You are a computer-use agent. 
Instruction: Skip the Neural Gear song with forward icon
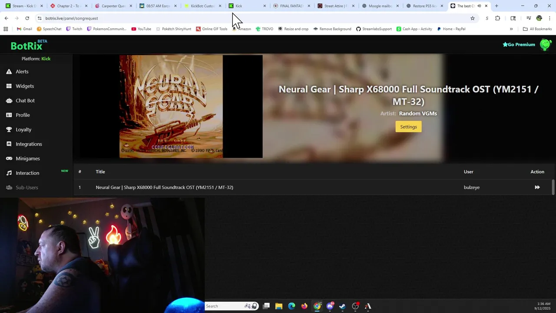537,187
